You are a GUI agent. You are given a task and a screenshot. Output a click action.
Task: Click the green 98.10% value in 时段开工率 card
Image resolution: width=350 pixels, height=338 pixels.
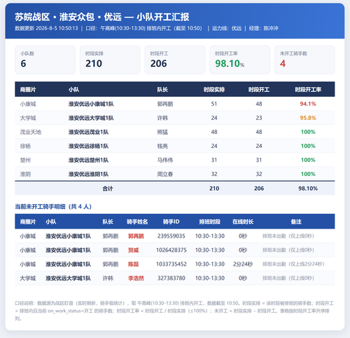[230, 64]
